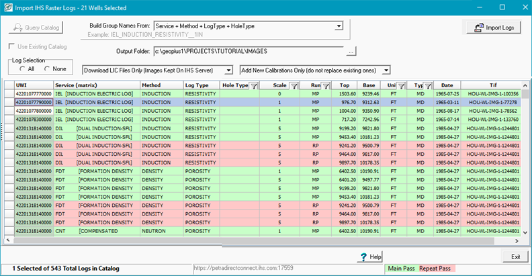Click the Run column filter icon
Viewport: 532px width, 276px height.
(x=324, y=86)
